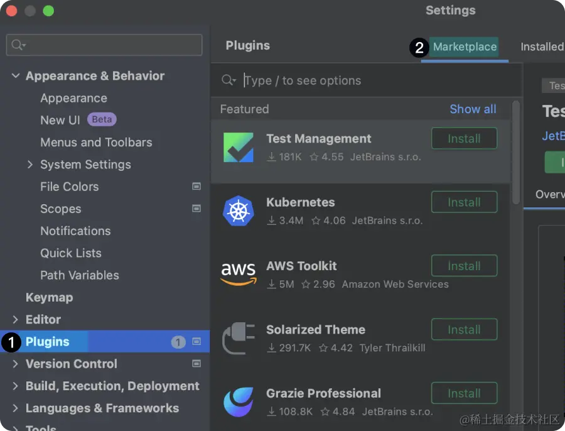The height and width of the screenshot is (431, 565).
Task: Open the New UI settings page
Action: coord(60,120)
